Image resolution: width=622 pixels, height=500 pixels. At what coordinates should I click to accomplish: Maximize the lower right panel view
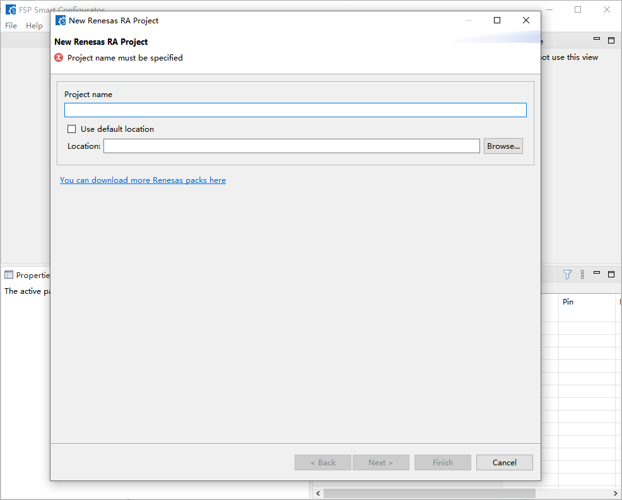[x=611, y=274]
